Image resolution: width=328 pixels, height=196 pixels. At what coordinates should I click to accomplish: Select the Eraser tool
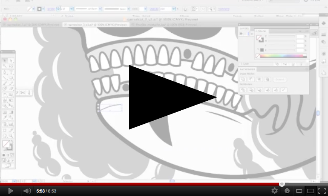(11, 89)
